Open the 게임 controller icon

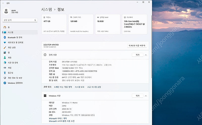[5, 68]
